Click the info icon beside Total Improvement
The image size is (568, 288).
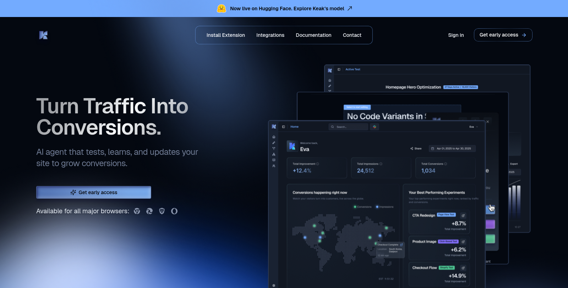(x=318, y=164)
